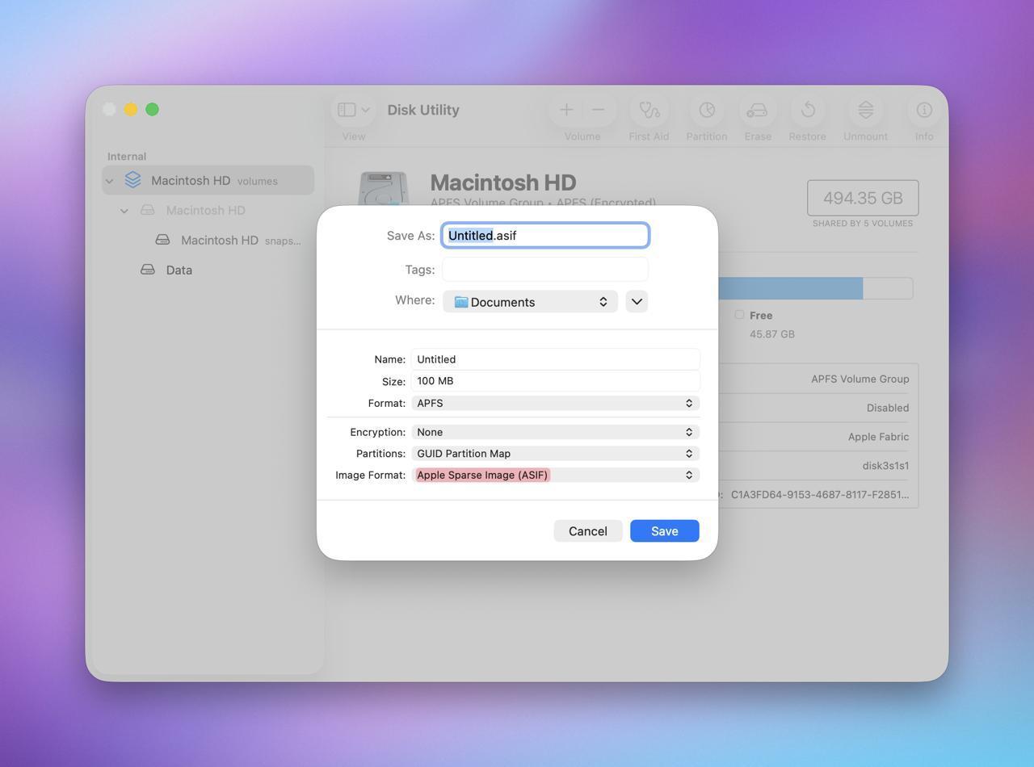Image resolution: width=1034 pixels, height=767 pixels.
Task: Expand the save dialog with chevron button
Action: [x=637, y=301]
